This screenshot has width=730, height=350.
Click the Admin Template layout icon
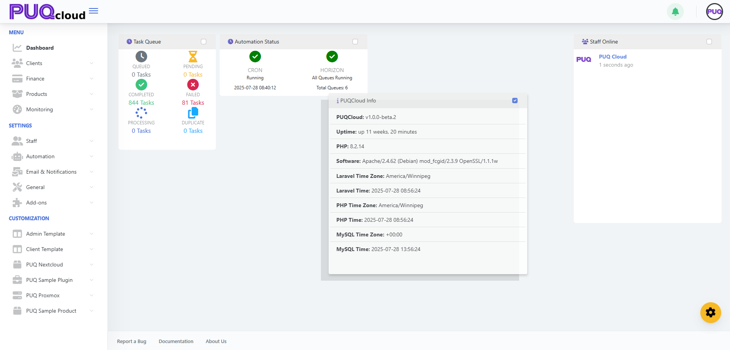coord(17,234)
